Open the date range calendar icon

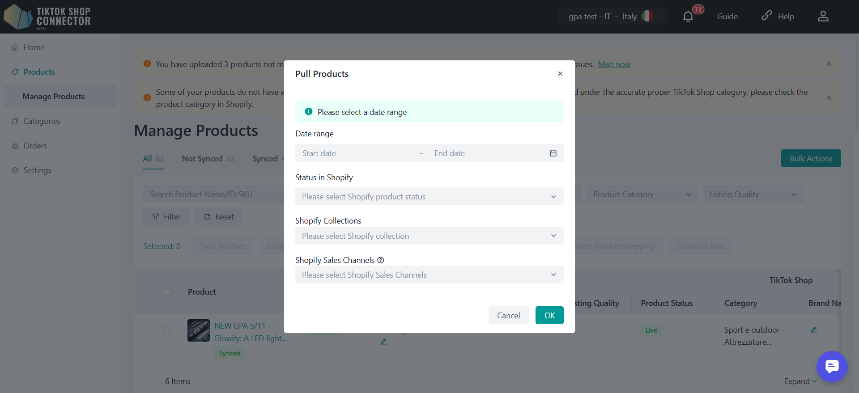click(553, 153)
